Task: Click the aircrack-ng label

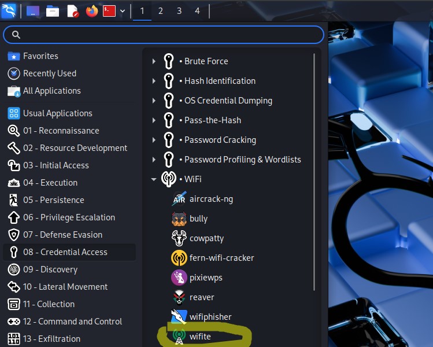Action: tap(211, 199)
